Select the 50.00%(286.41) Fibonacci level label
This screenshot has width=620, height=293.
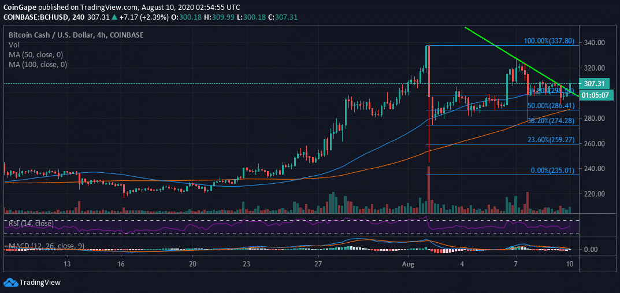click(x=551, y=106)
